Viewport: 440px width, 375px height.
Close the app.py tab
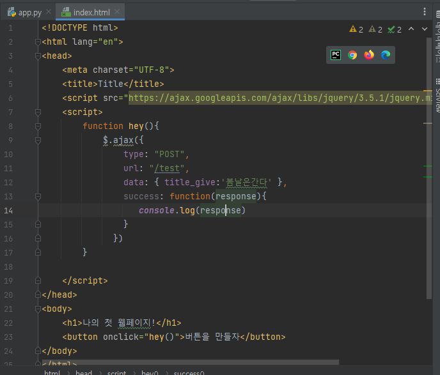click(x=49, y=11)
